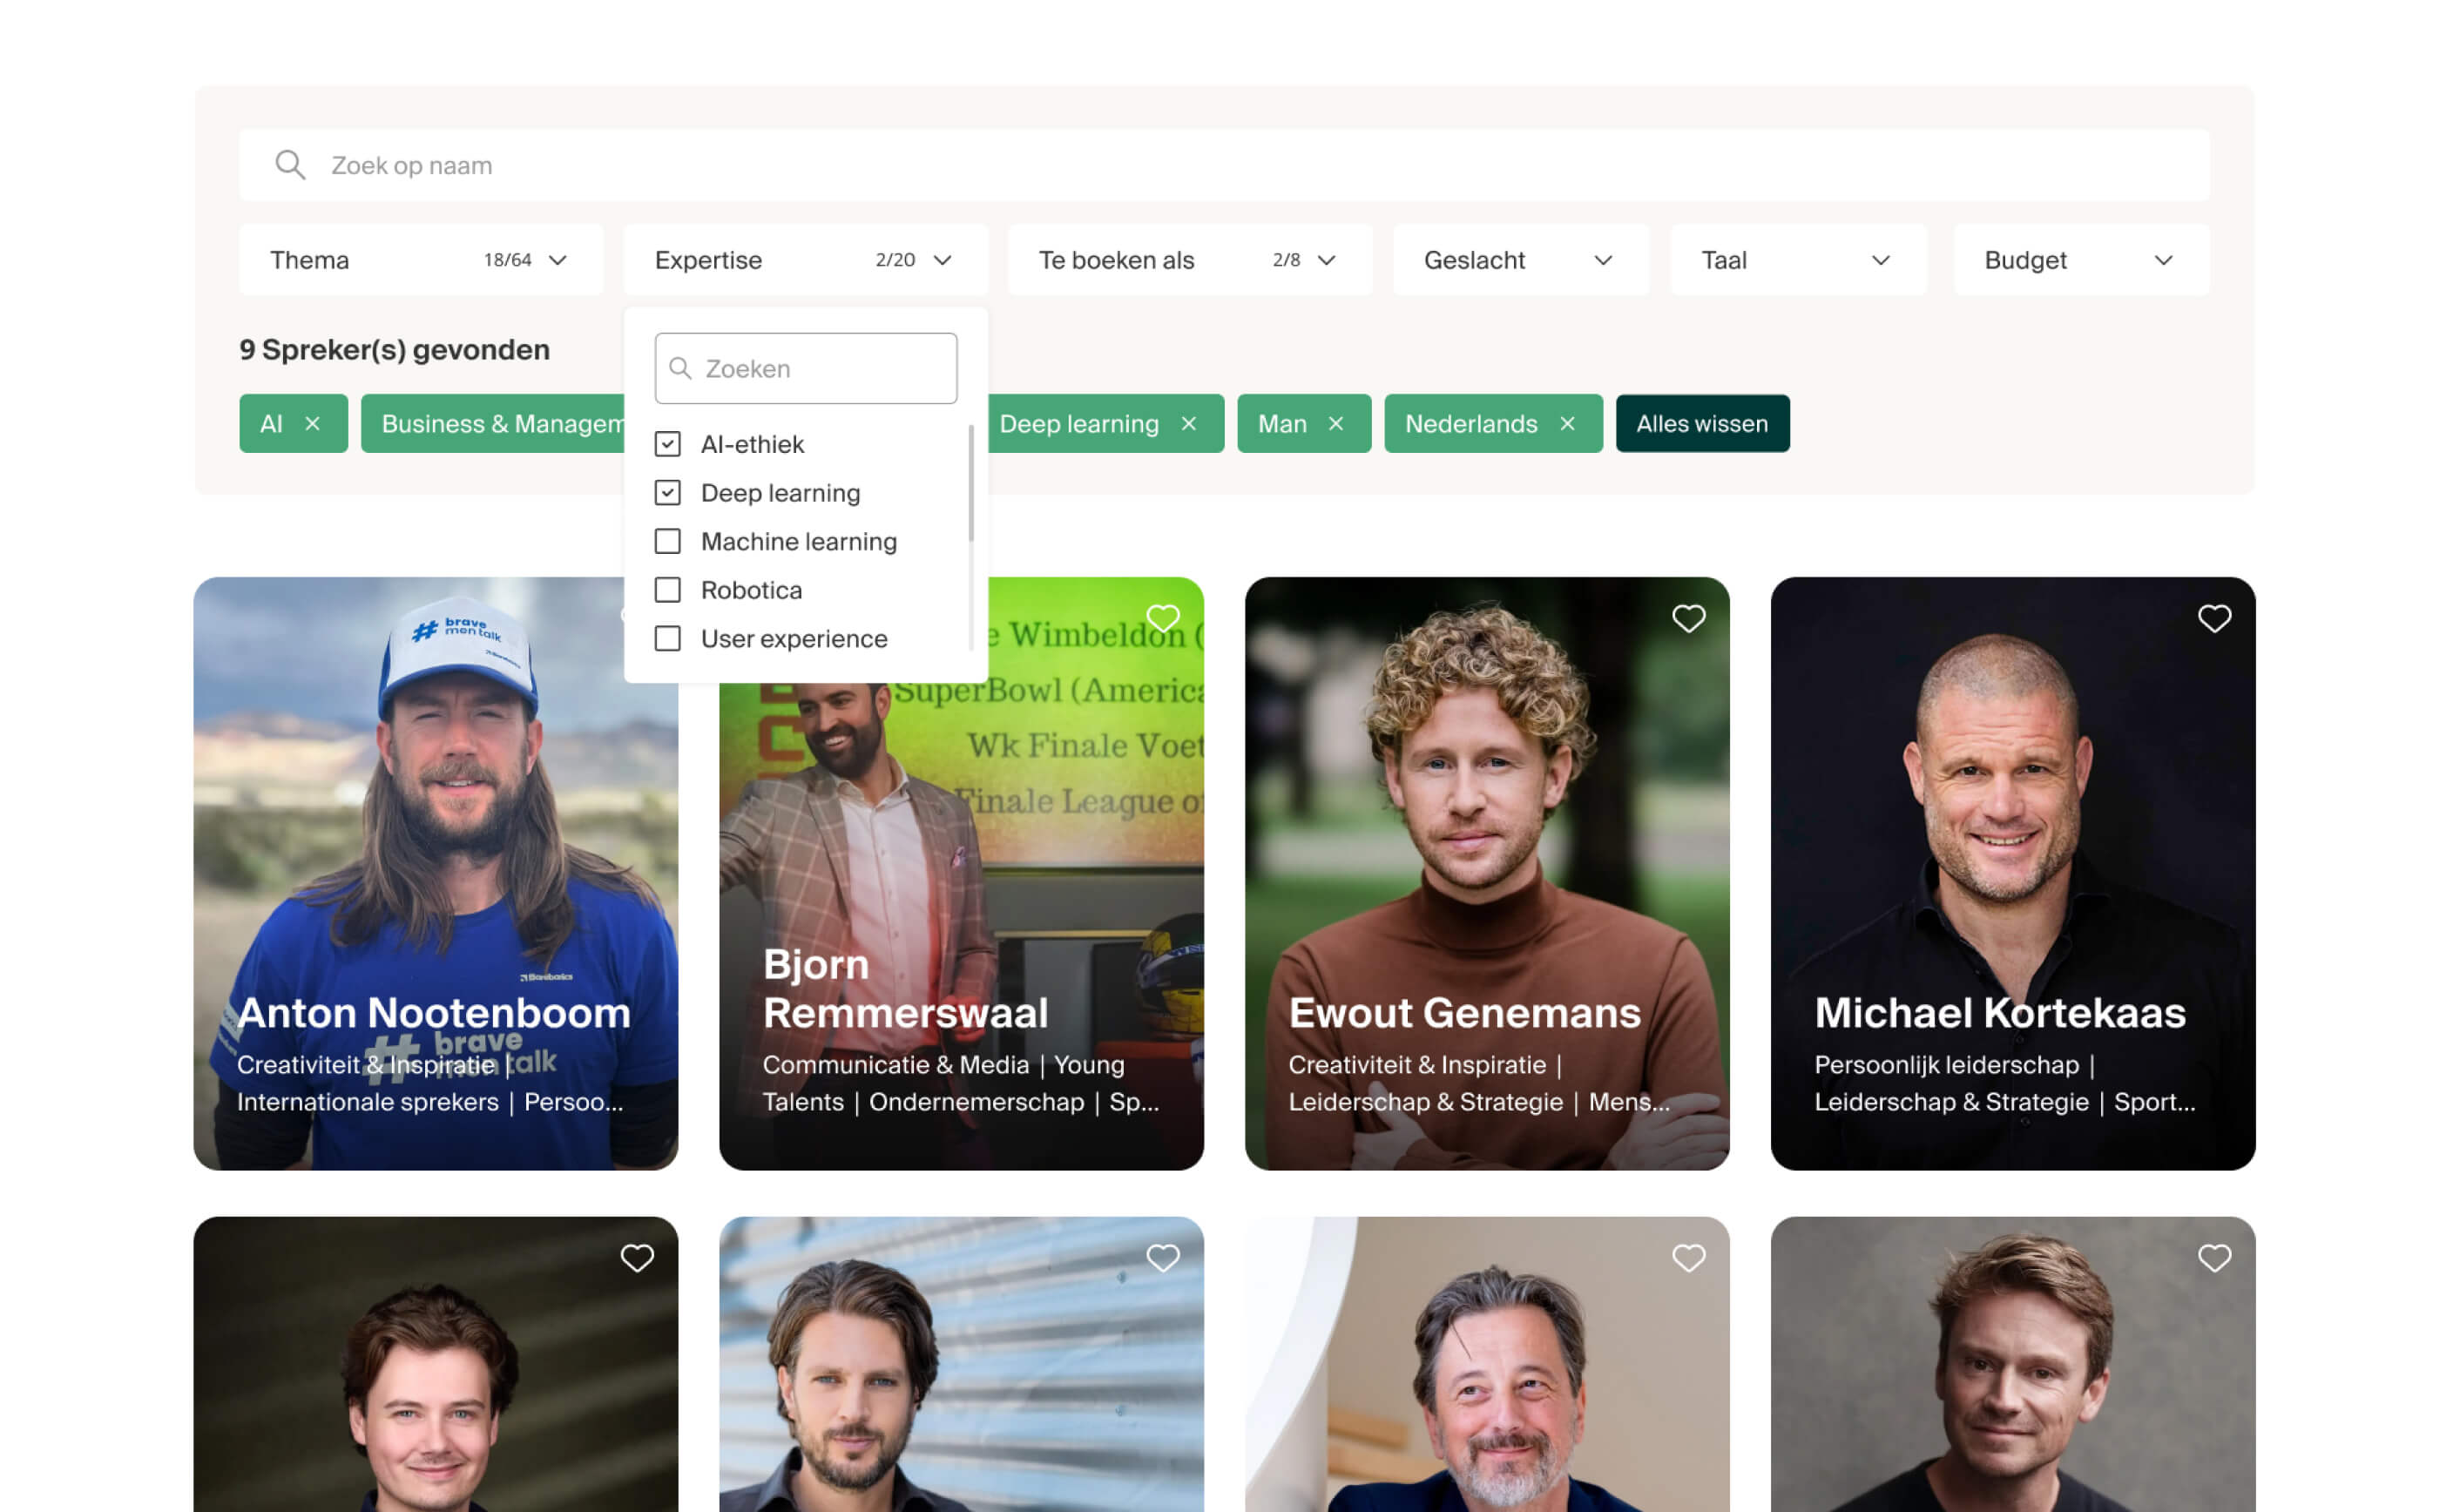Check the Machine learning option

pos(667,541)
